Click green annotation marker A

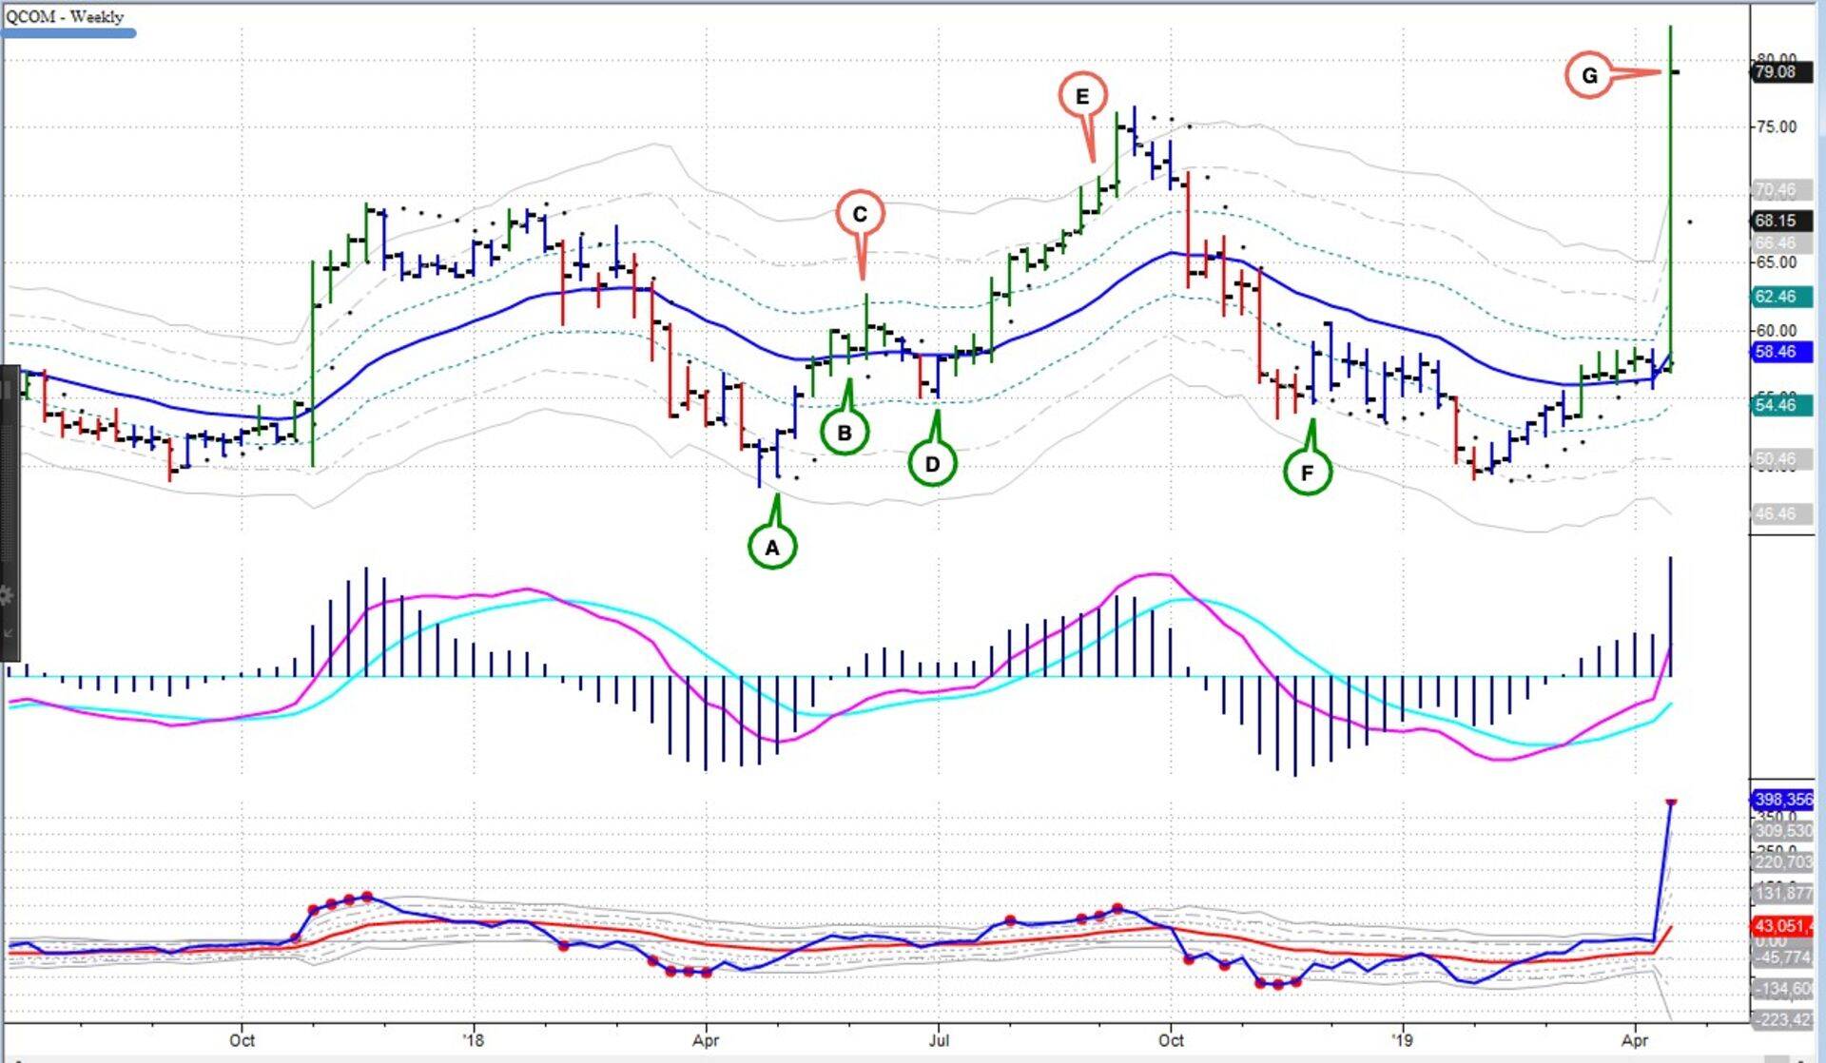click(x=771, y=548)
